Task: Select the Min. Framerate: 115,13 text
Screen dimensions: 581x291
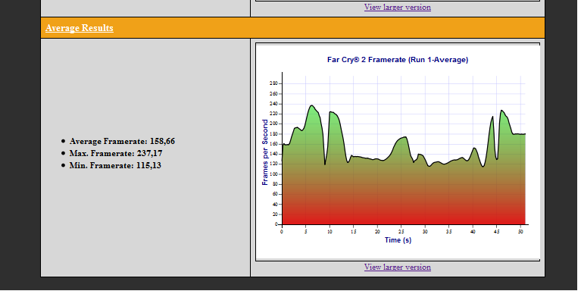Action: [115, 165]
